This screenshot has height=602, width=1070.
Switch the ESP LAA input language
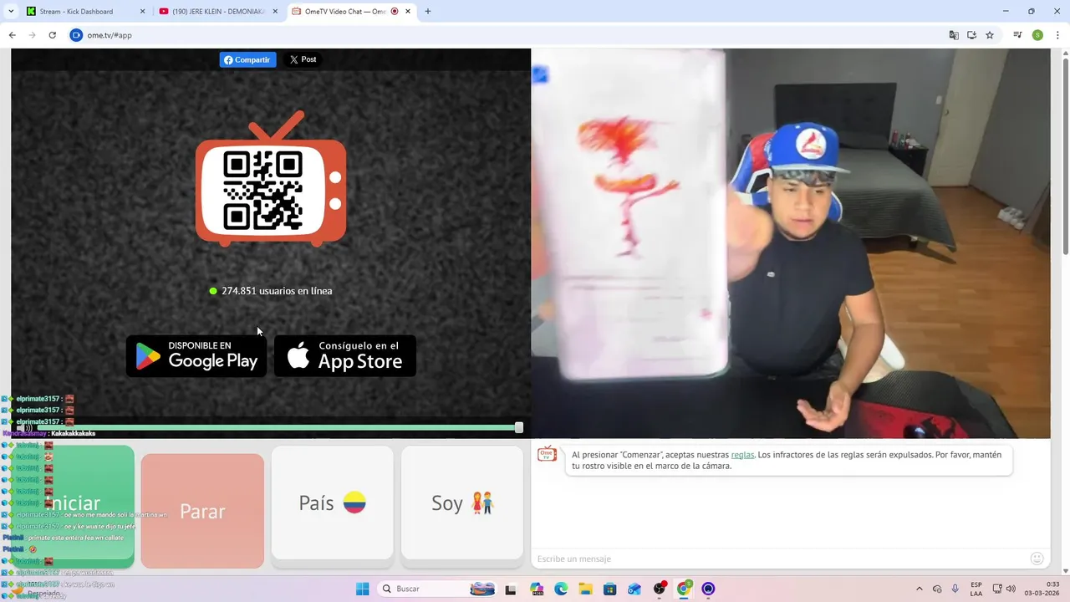point(976,589)
